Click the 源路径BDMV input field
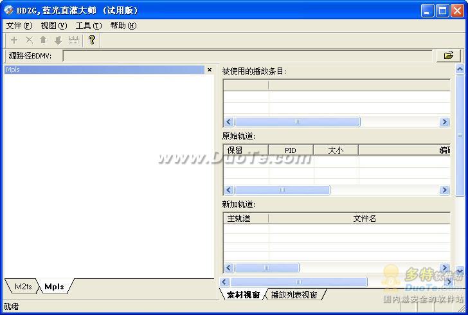The height and width of the screenshot is (315, 468). click(248, 56)
